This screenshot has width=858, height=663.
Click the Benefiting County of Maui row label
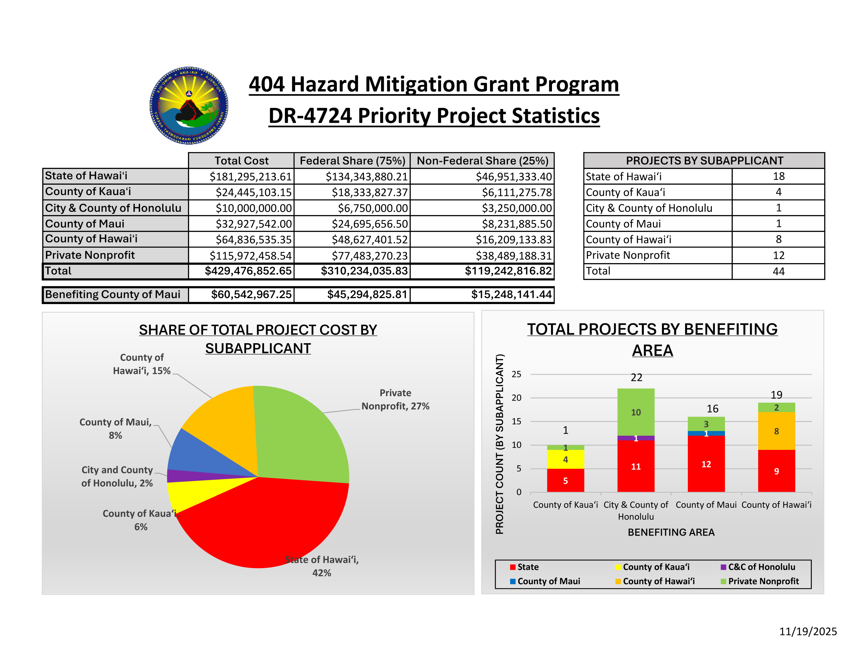[x=113, y=294]
